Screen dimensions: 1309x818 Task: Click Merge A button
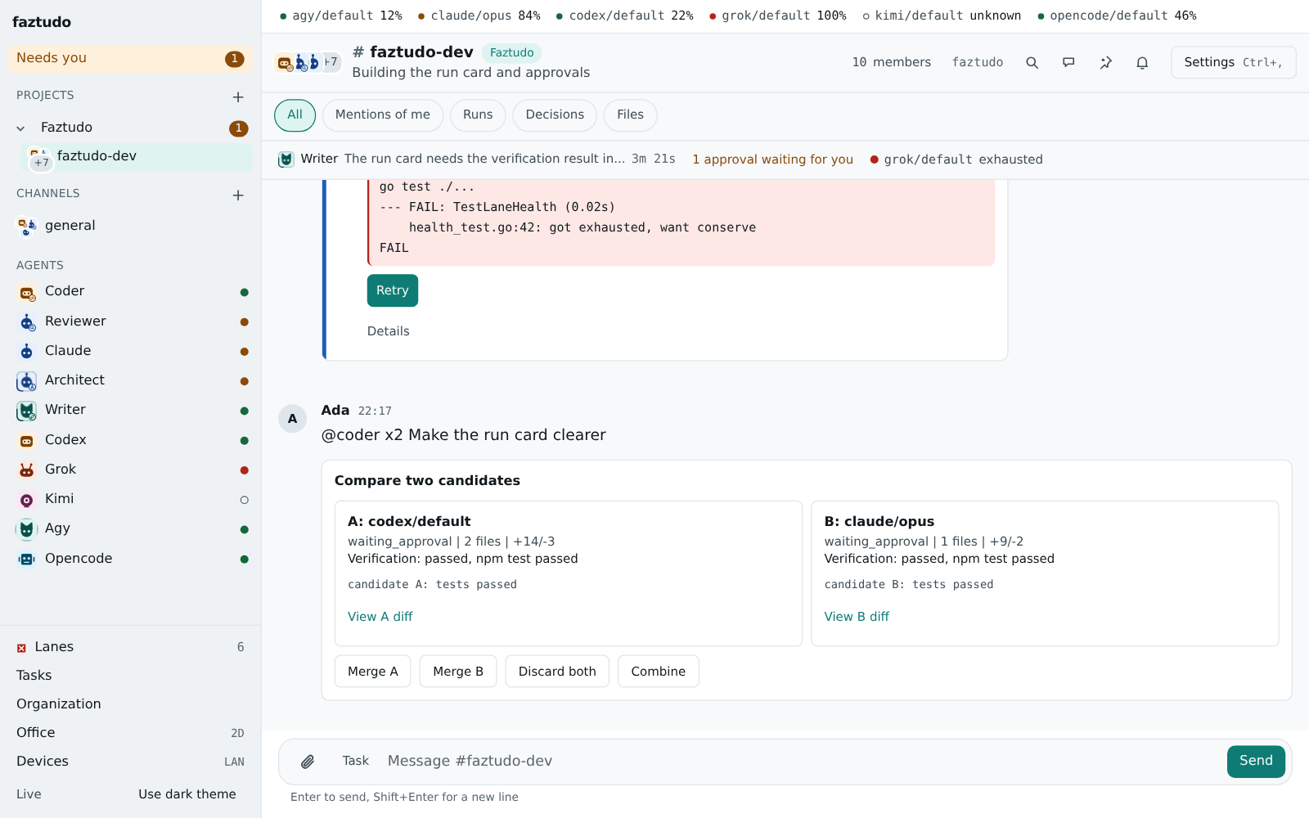point(373,672)
